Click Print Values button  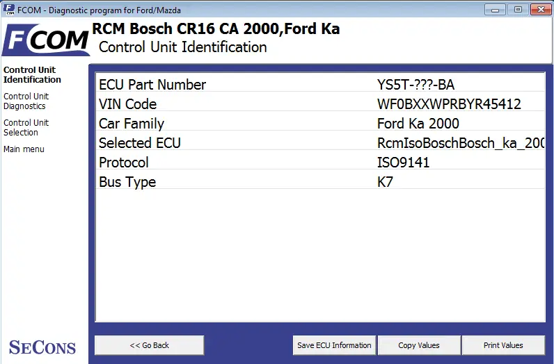[503, 345]
